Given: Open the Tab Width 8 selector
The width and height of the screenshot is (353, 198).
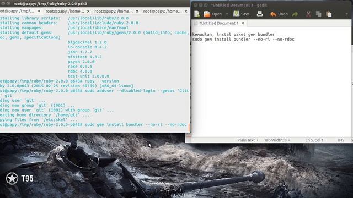Looking at the screenshot, I should pos(277,140).
